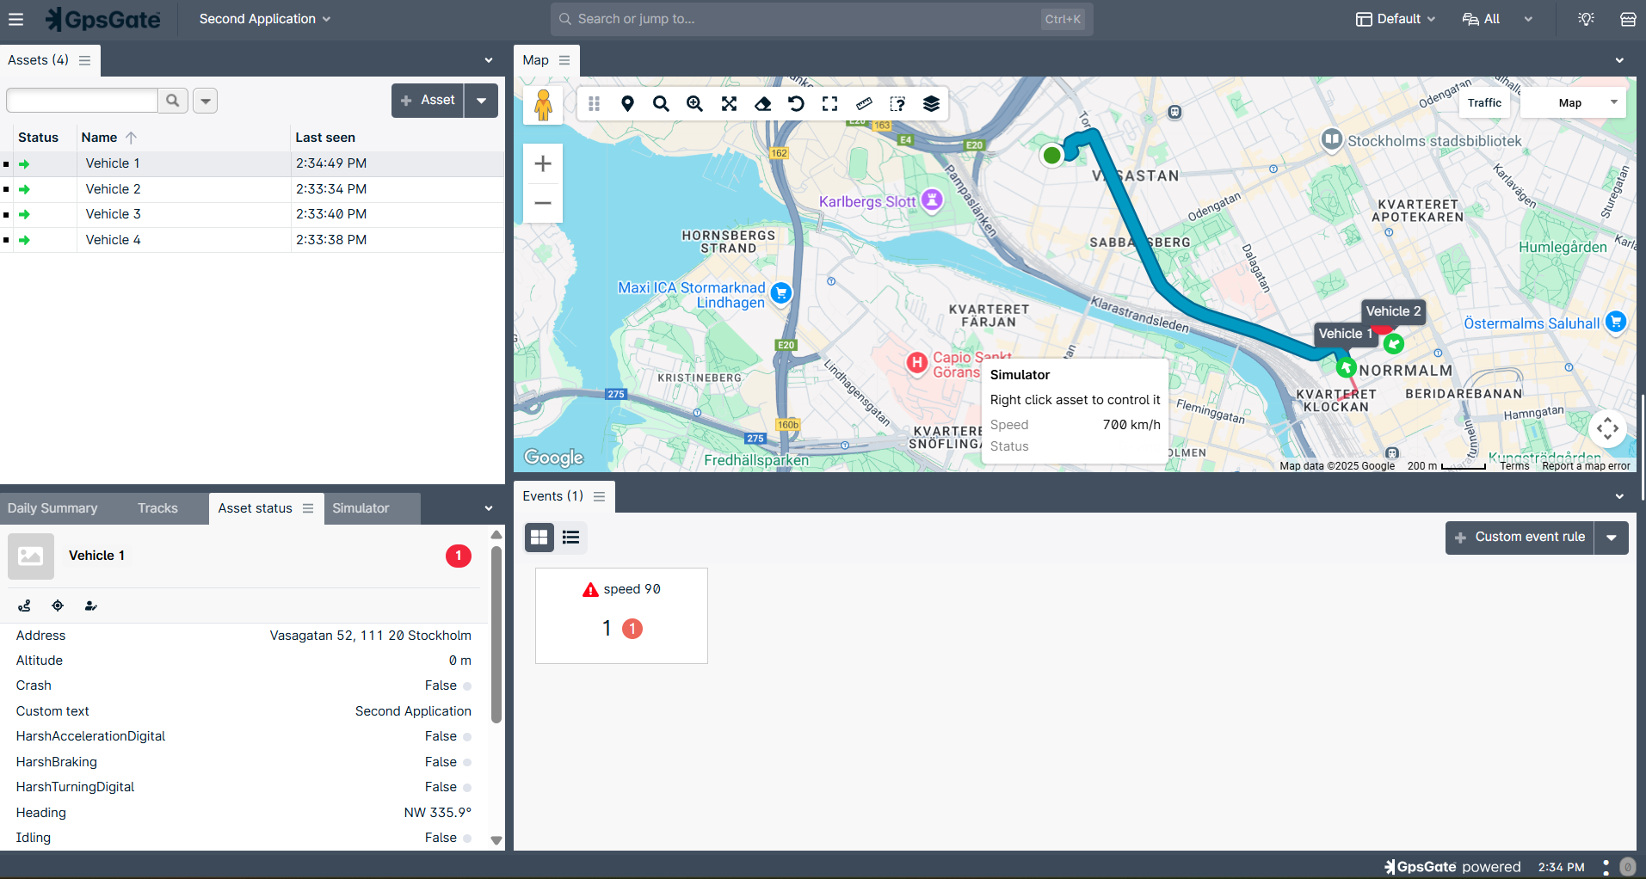Click the add Asset button
This screenshot has width=1646, height=879.
[428, 101]
